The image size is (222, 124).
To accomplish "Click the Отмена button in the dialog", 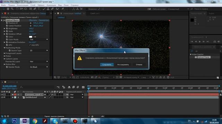I will [x=139, y=65].
